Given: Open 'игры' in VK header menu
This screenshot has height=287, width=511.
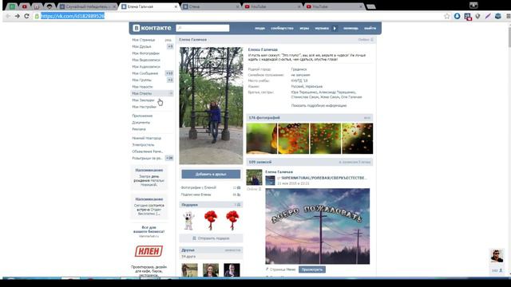Looking at the screenshot, I should pyautogui.click(x=304, y=29).
